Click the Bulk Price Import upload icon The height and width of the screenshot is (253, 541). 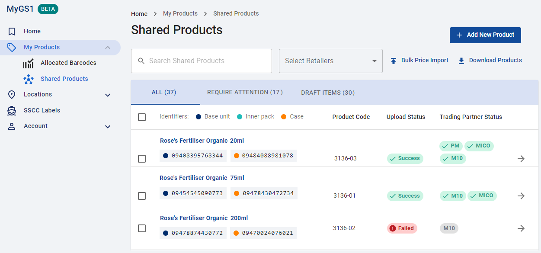(394, 61)
